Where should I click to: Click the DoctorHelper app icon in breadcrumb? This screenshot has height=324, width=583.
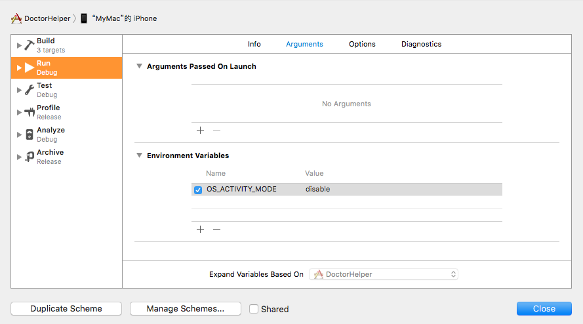point(16,18)
